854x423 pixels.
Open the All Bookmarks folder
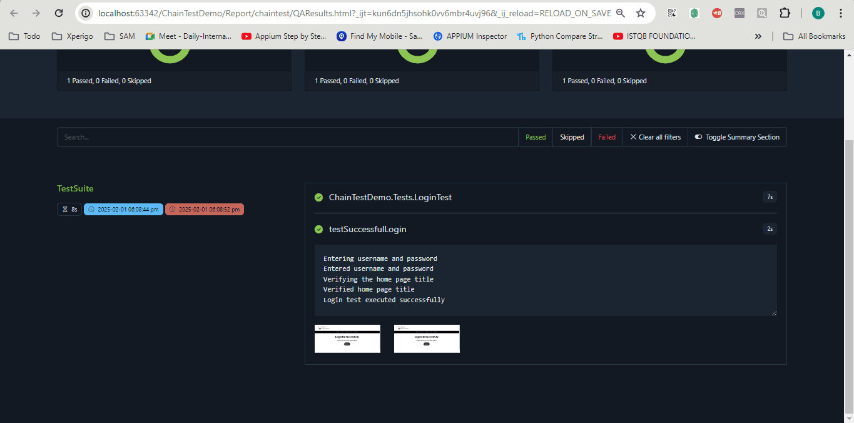(813, 36)
